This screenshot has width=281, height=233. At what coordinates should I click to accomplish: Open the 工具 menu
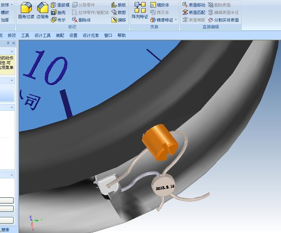pyautogui.click(x=25, y=36)
